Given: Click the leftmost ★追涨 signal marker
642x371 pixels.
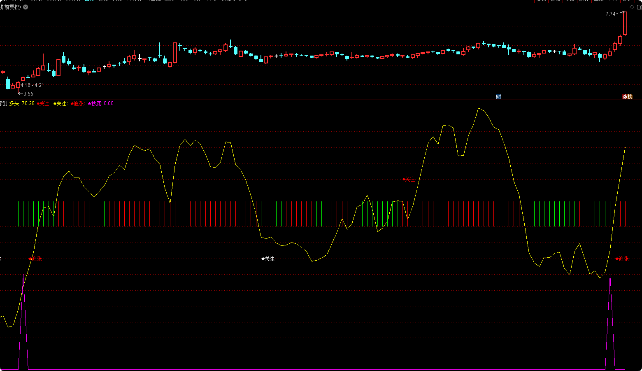Looking at the screenshot, I should click(35, 259).
